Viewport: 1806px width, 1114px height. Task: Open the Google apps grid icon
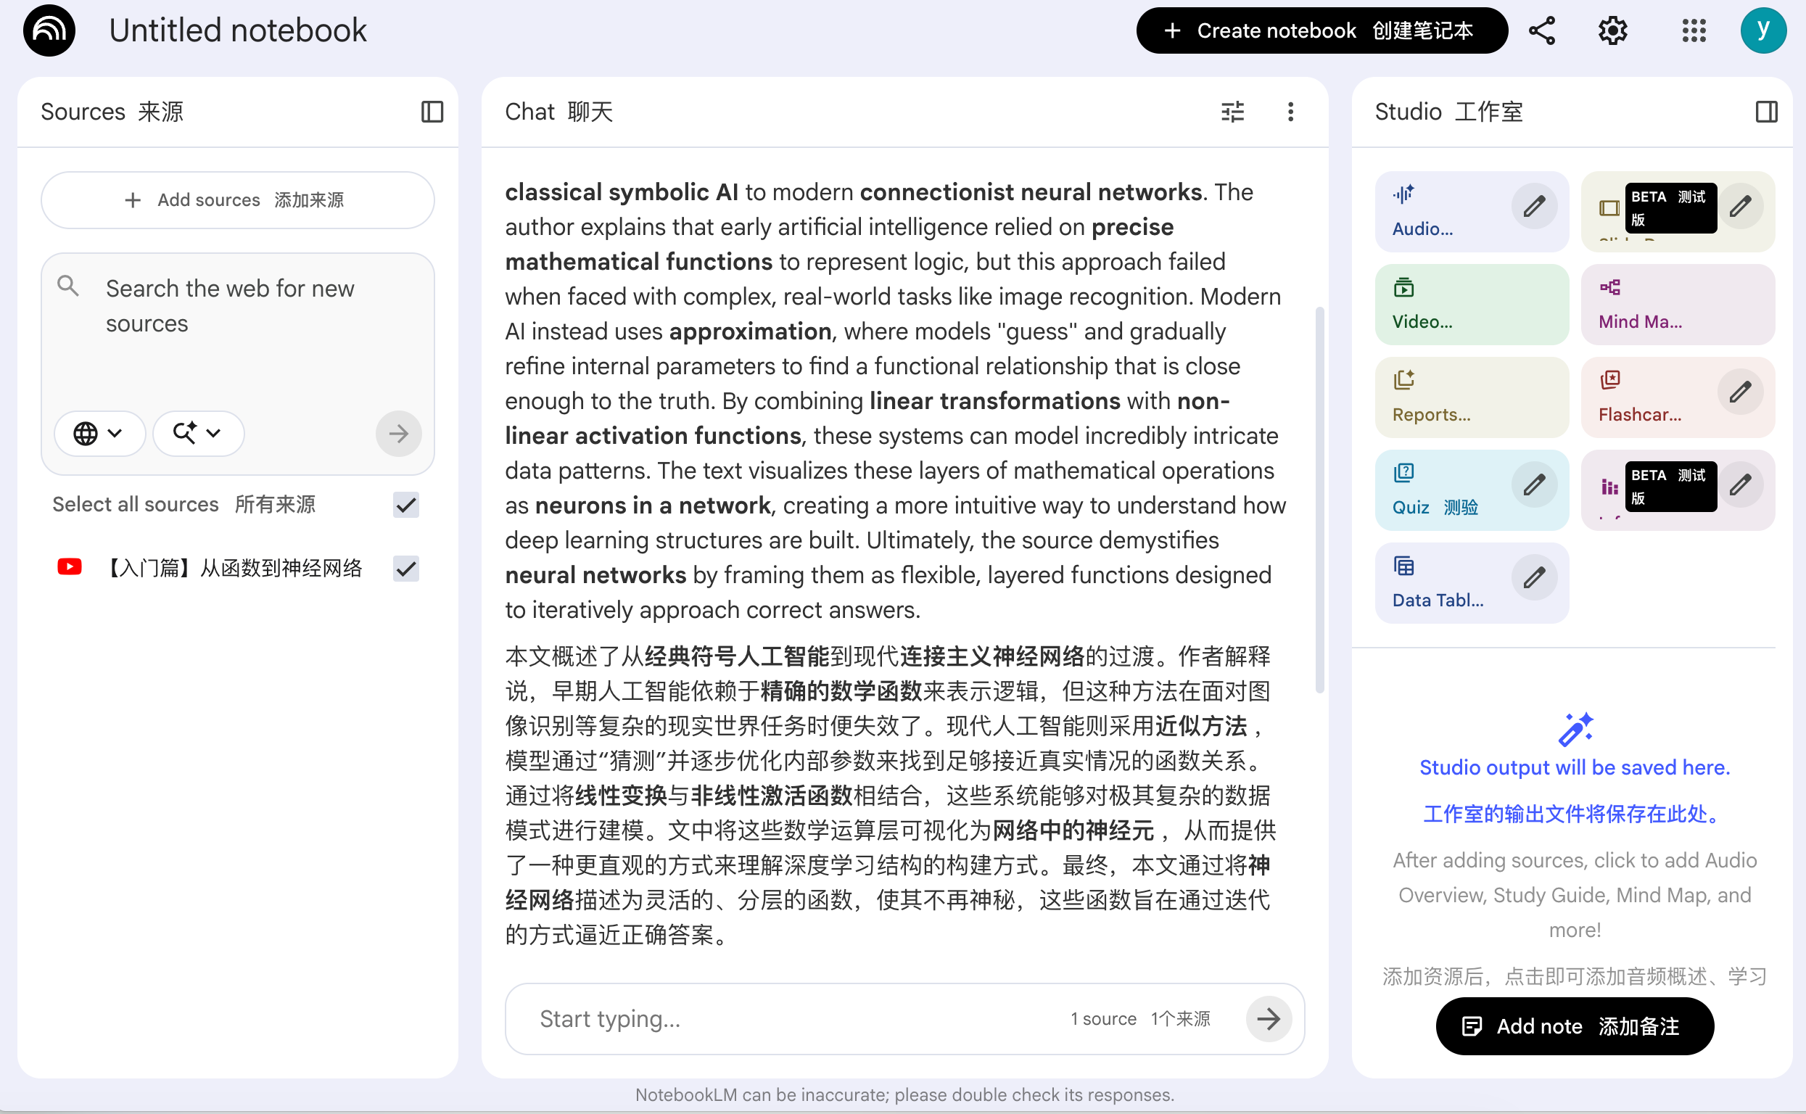[x=1694, y=31]
